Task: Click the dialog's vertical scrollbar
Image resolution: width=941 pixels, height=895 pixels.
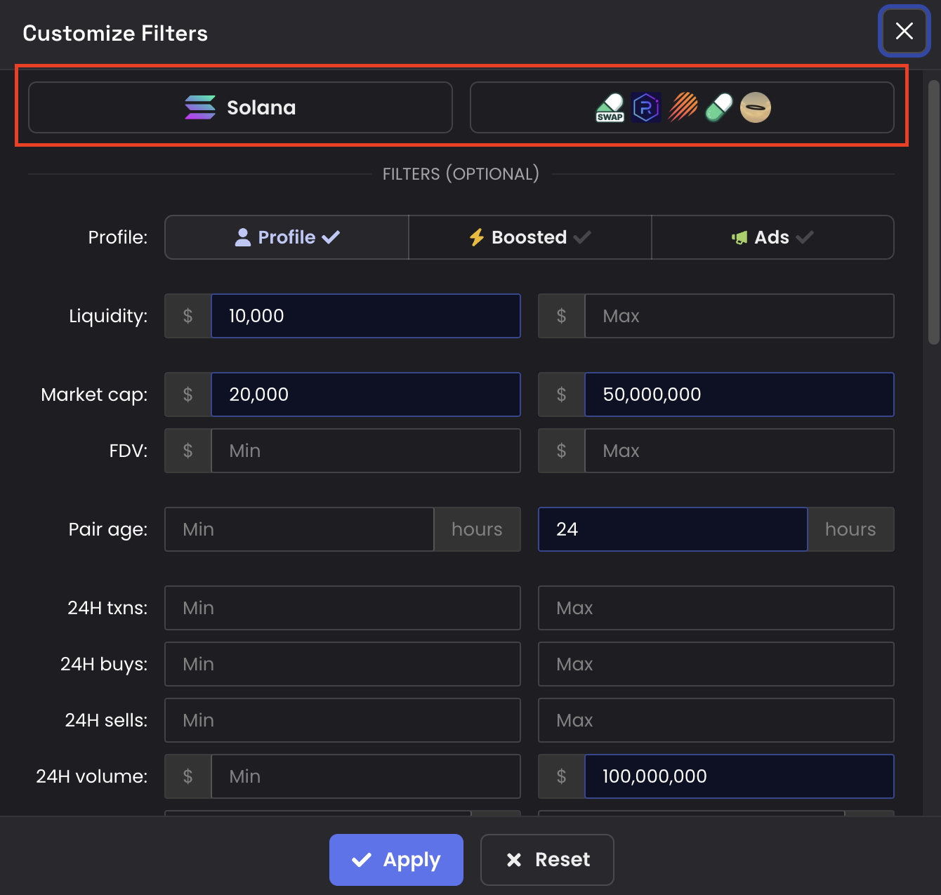Action: (x=933, y=212)
